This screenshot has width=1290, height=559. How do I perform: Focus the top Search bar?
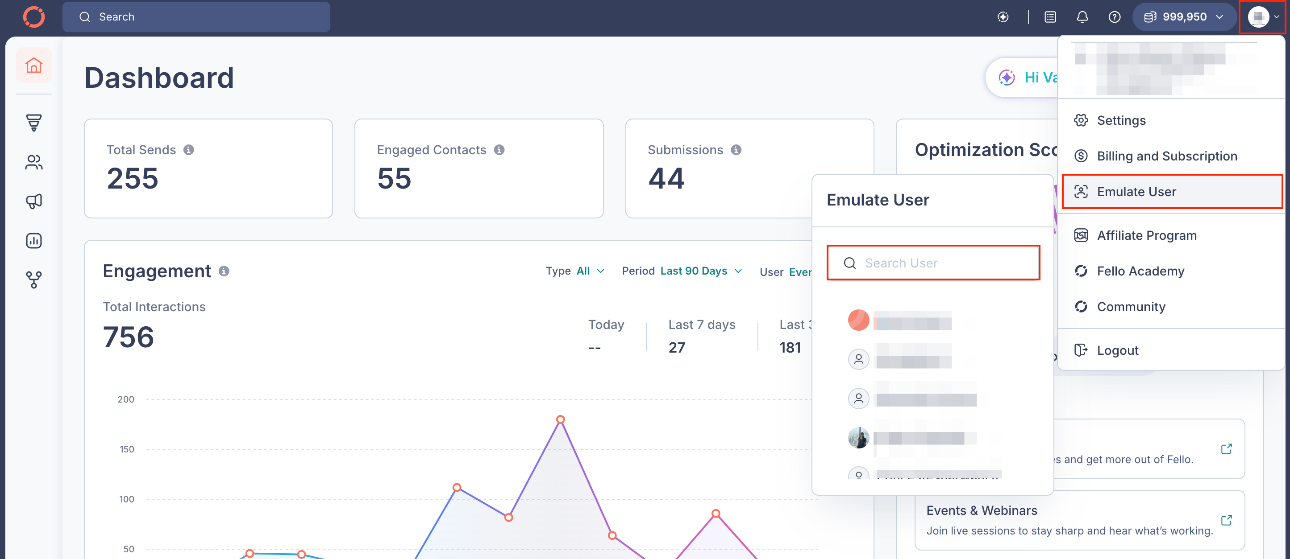(196, 17)
